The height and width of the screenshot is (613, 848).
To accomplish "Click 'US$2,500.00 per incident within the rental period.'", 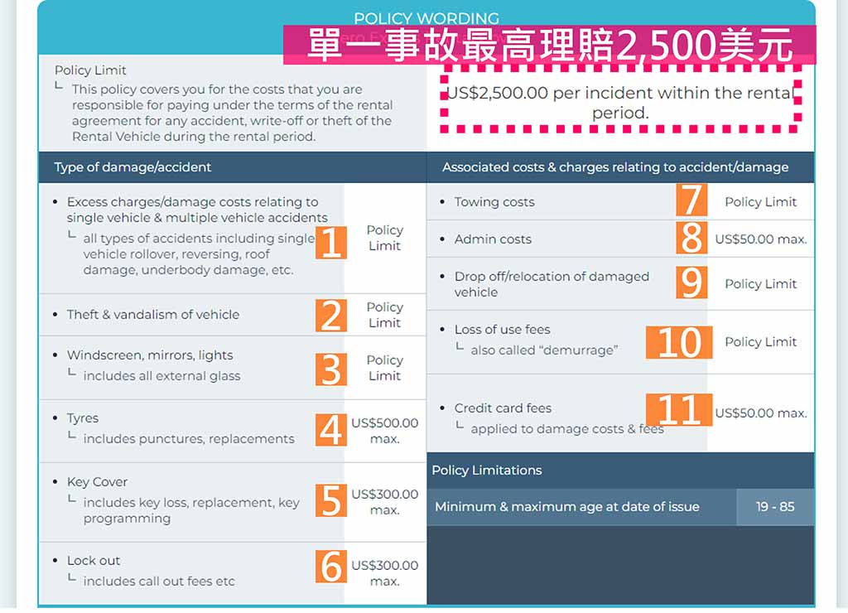I will tap(619, 102).
